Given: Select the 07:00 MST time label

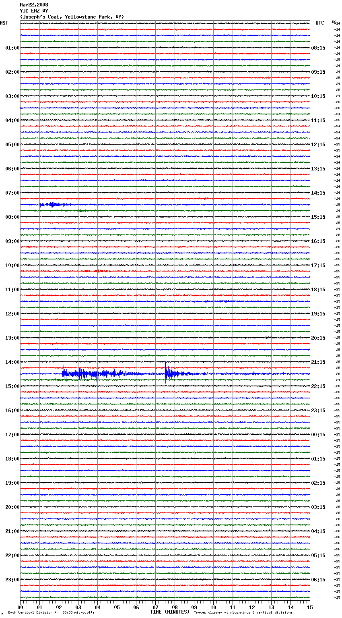Looking at the screenshot, I should [12, 193].
